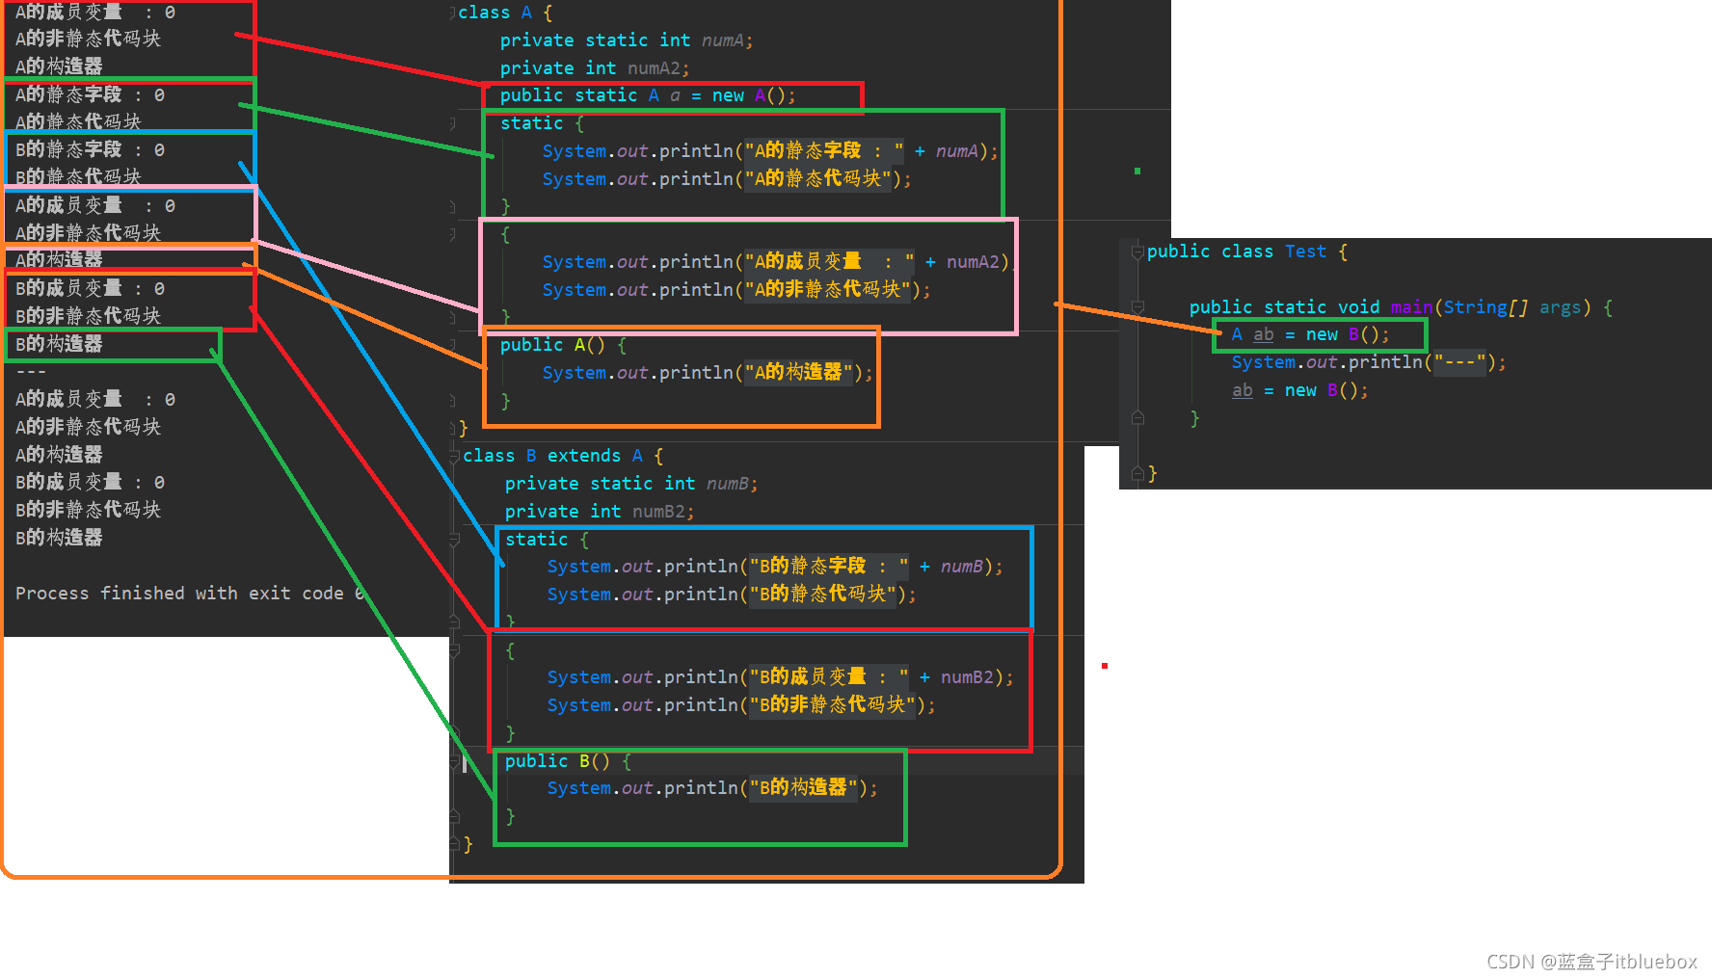Click 'public A() {' constructor line
1712x979 pixels.
[x=563, y=345]
